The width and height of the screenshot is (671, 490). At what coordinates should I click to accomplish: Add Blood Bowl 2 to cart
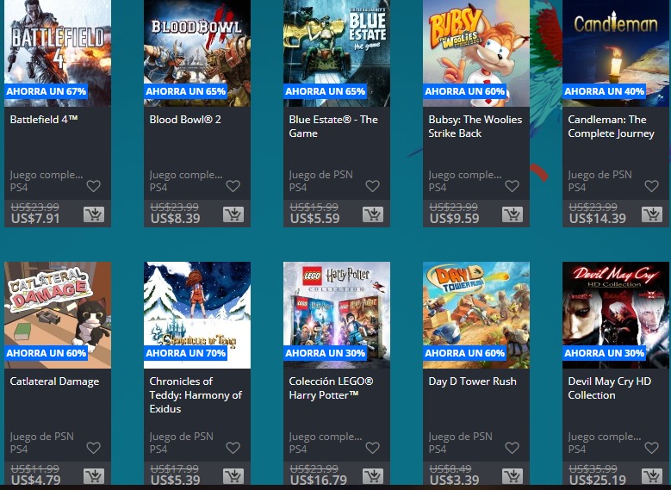(x=233, y=214)
